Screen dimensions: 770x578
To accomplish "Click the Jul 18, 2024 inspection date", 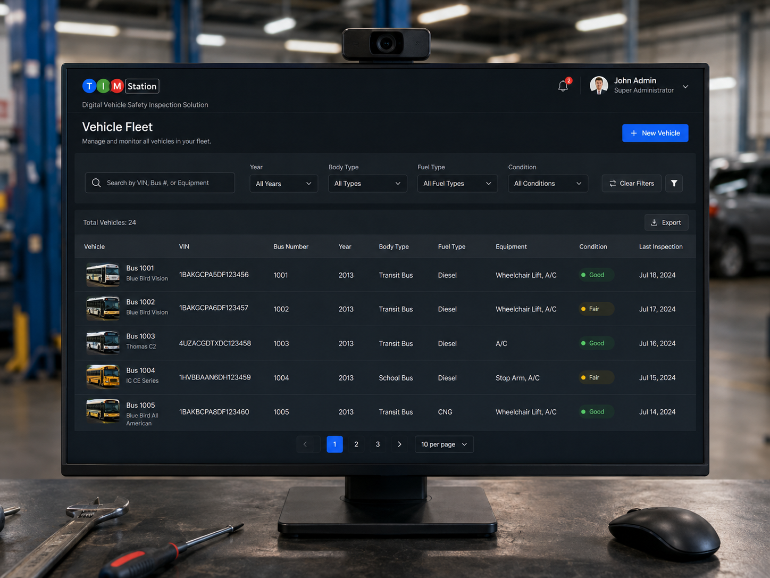I will click(x=657, y=275).
